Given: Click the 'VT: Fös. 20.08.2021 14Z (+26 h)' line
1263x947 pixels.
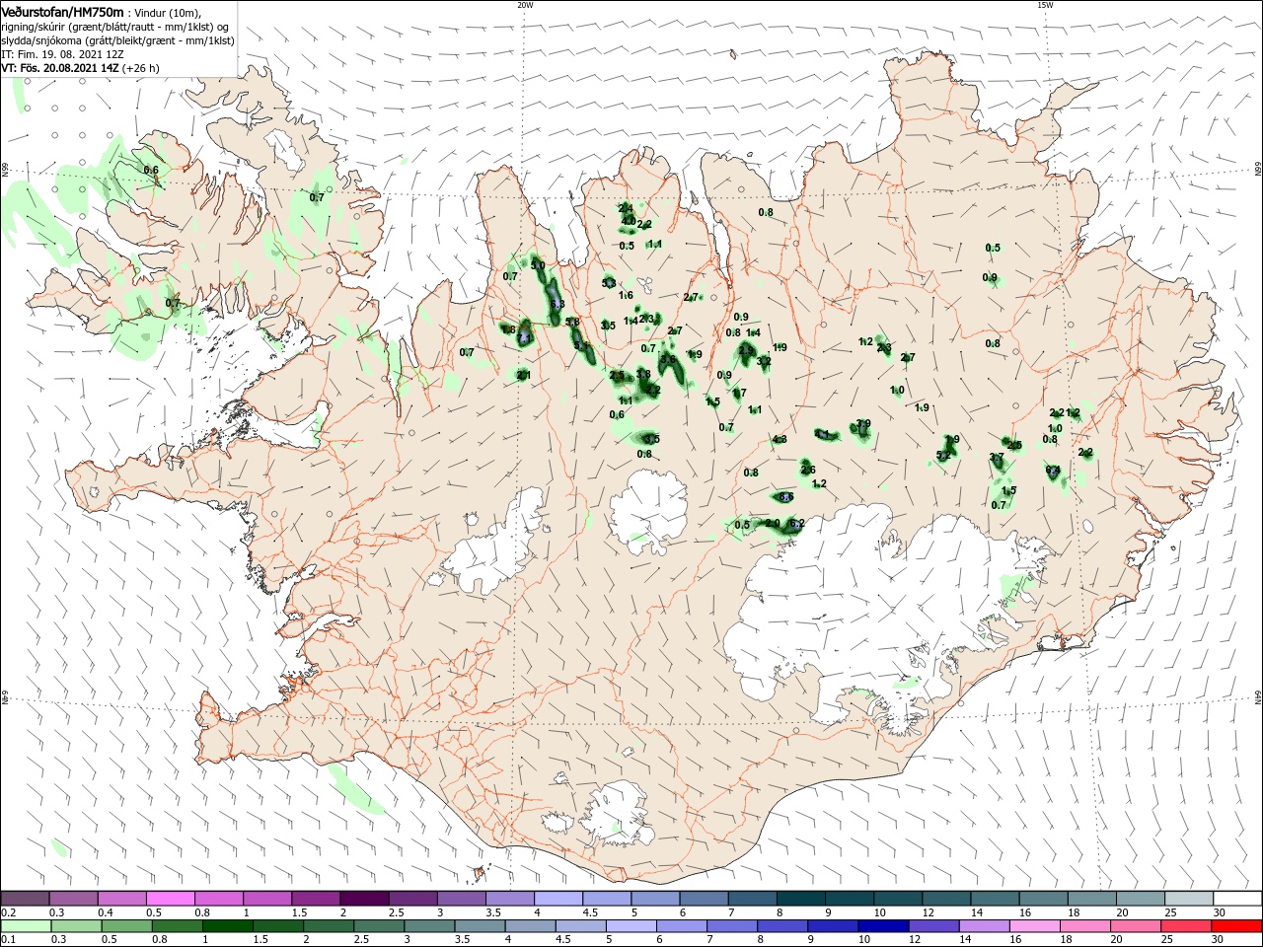Looking at the screenshot, I should tap(81, 68).
